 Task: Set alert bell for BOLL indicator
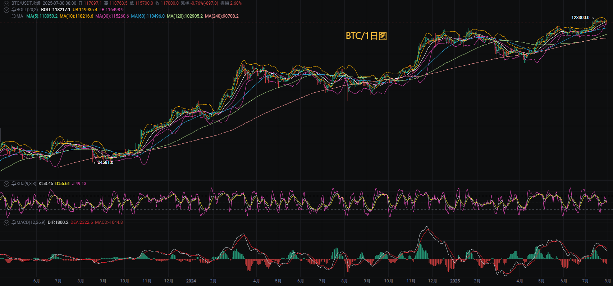pyautogui.click(x=14, y=10)
